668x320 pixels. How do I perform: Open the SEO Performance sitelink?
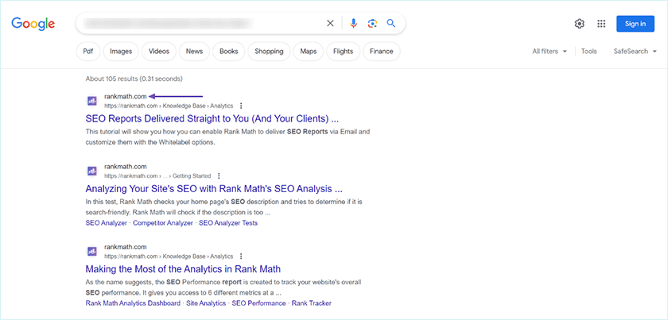tap(258, 303)
